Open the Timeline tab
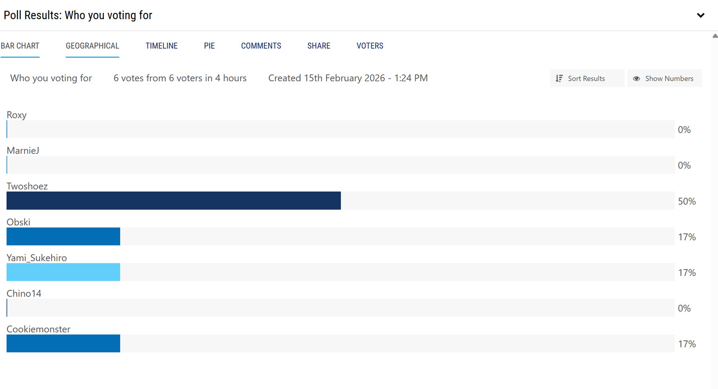This screenshot has width=718, height=389. [x=162, y=46]
